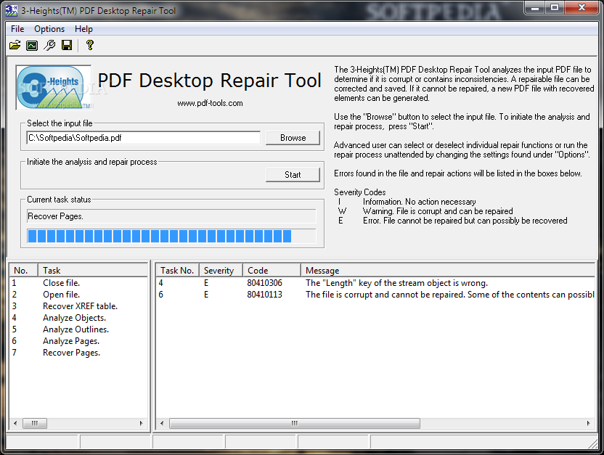The height and width of the screenshot is (455, 604).
Task: Click the repair wrench toolbar icon
Action: (49, 46)
